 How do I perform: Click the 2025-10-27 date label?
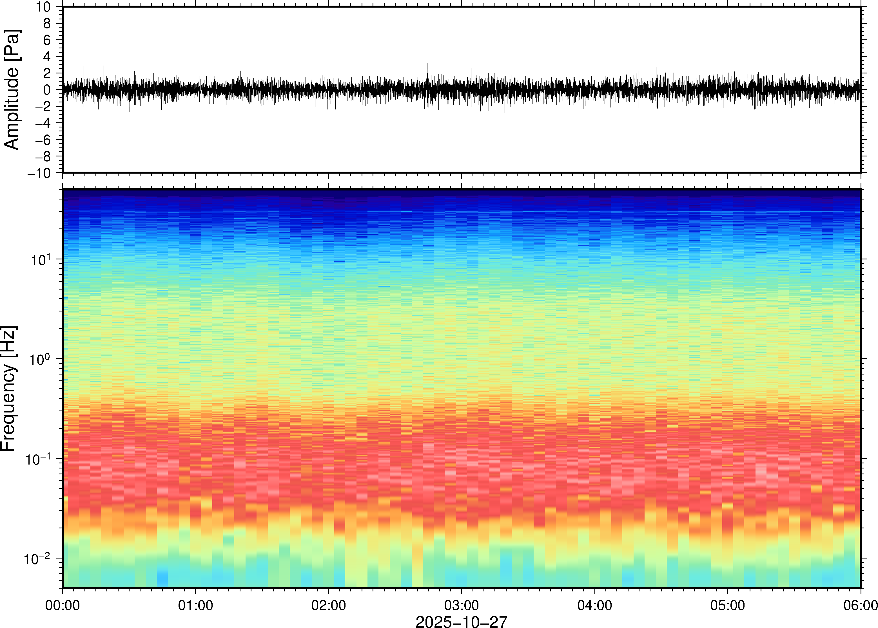[461, 622]
